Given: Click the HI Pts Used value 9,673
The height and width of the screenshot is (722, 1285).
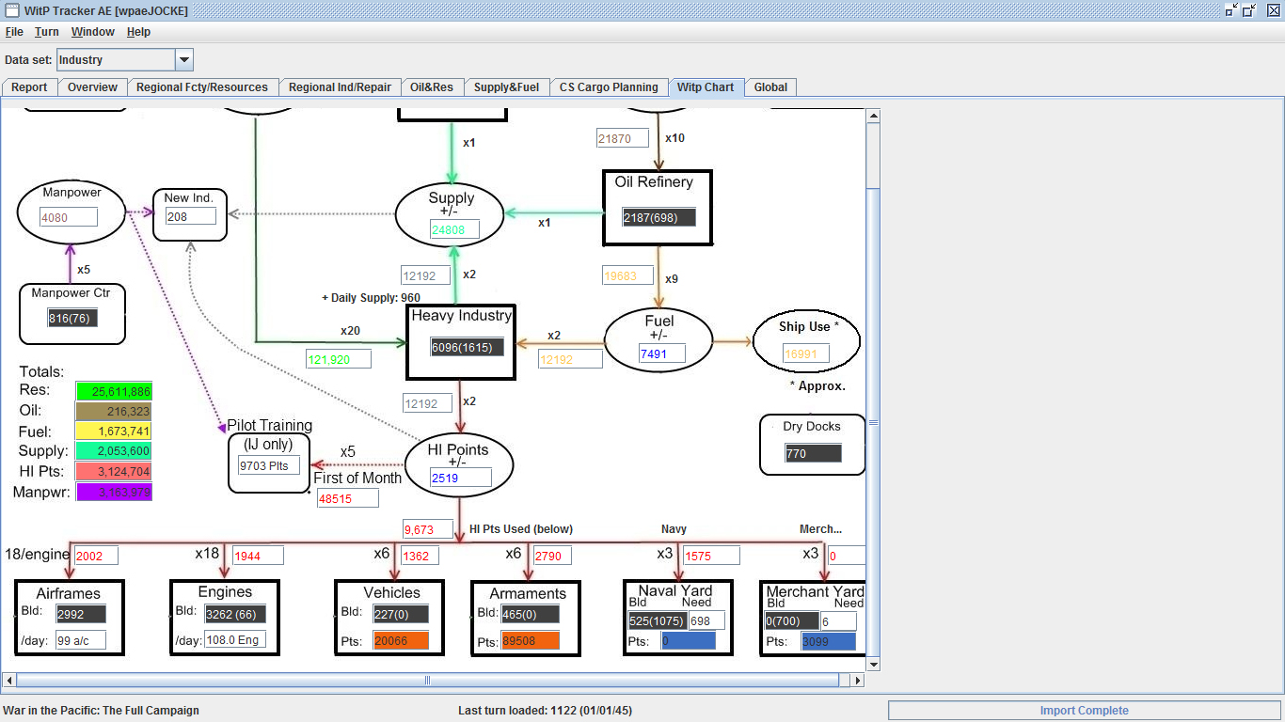Looking at the screenshot, I should pos(427,529).
